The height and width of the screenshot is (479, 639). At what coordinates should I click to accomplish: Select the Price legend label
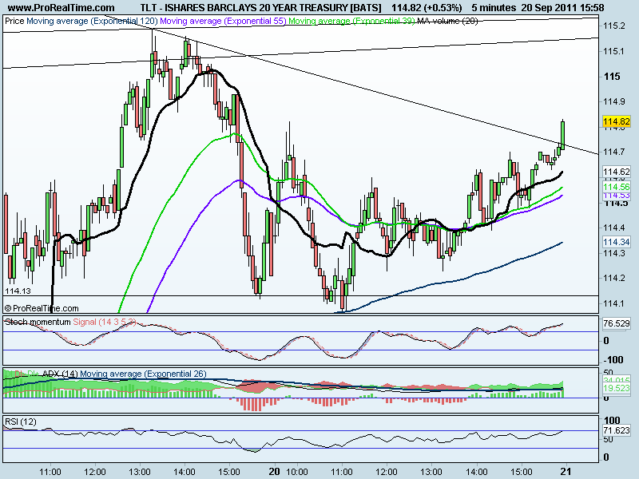click(x=14, y=21)
